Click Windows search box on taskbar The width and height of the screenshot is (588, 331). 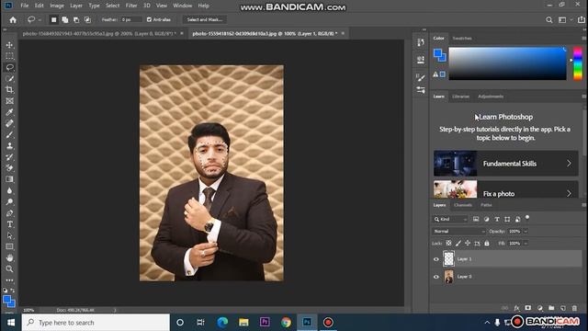coord(96,323)
